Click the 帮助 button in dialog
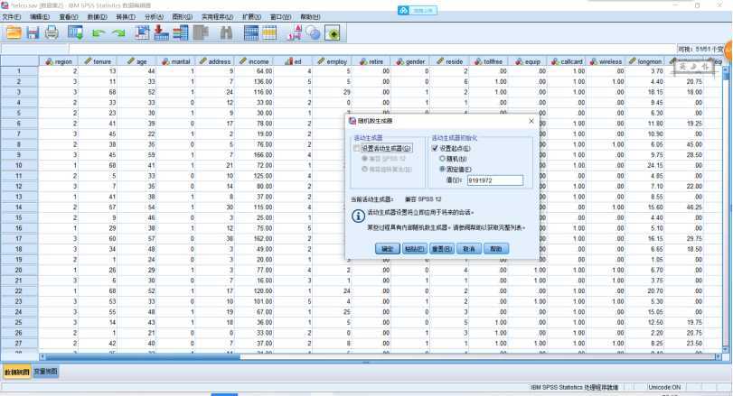This screenshot has width=733, height=396. (496, 249)
